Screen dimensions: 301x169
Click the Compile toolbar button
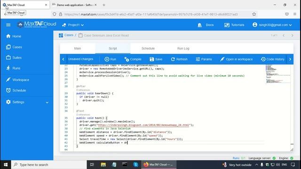click(x=133, y=59)
